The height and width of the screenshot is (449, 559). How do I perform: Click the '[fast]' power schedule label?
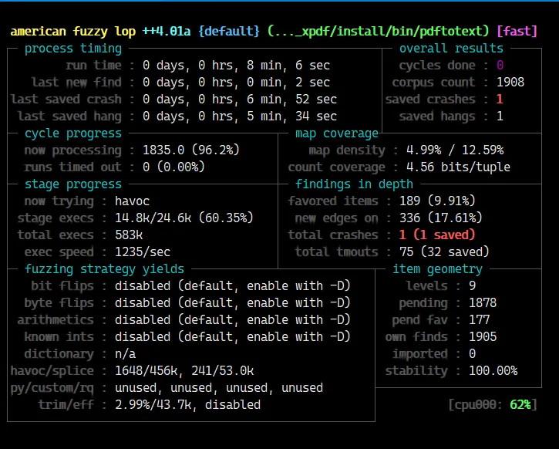pos(517,32)
